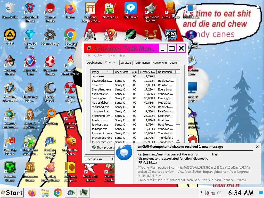Image resolution: width=264 pixels, height=198 pixels.
Task: Launch Bookworm Adventures desktop shortcut
Action: [x=30, y=145]
